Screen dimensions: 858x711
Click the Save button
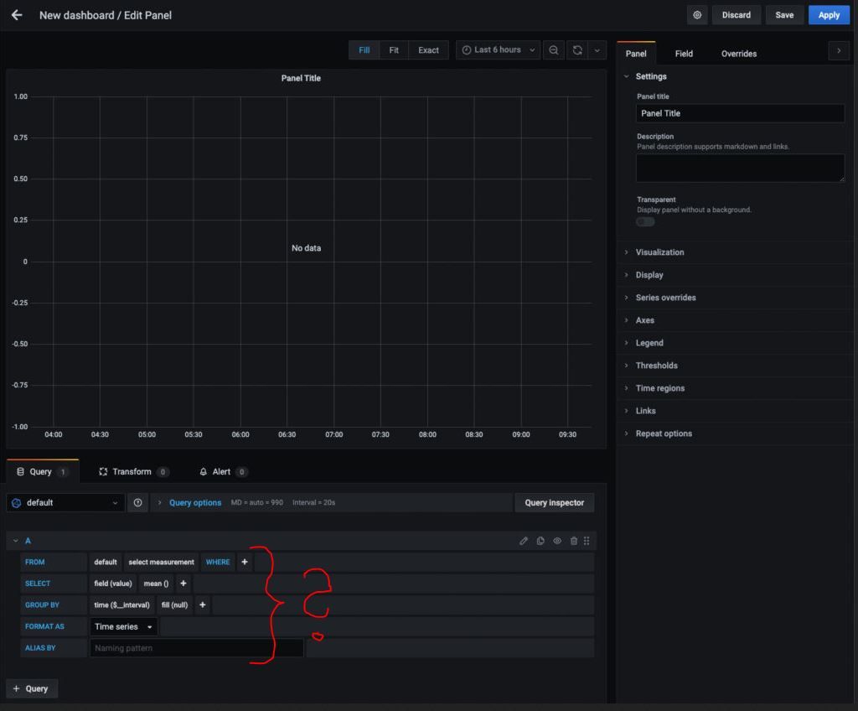[x=784, y=15]
